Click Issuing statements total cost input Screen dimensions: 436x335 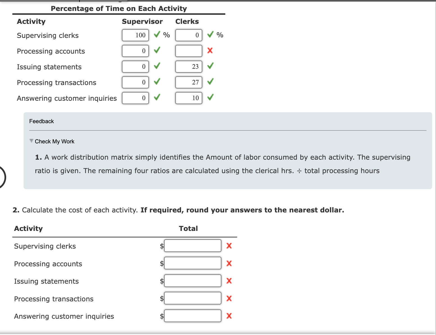[193, 281]
